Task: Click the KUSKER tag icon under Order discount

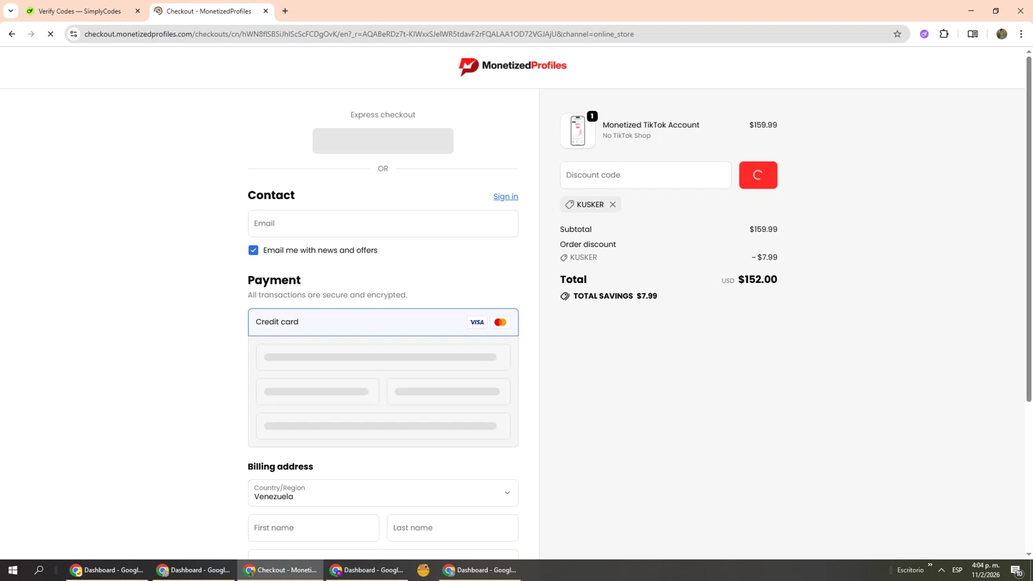Action: coord(564,257)
